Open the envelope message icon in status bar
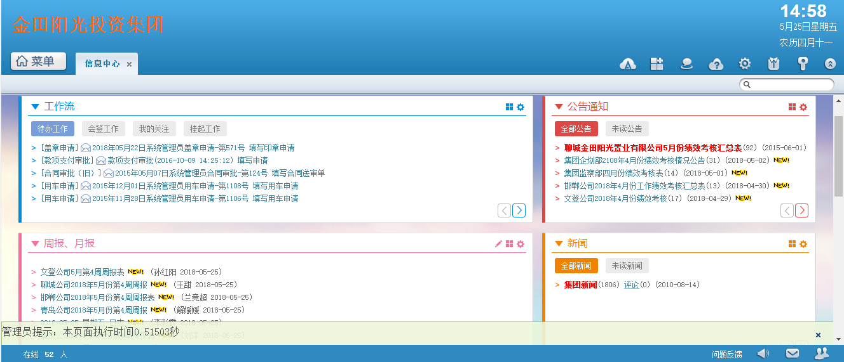 pos(793,354)
